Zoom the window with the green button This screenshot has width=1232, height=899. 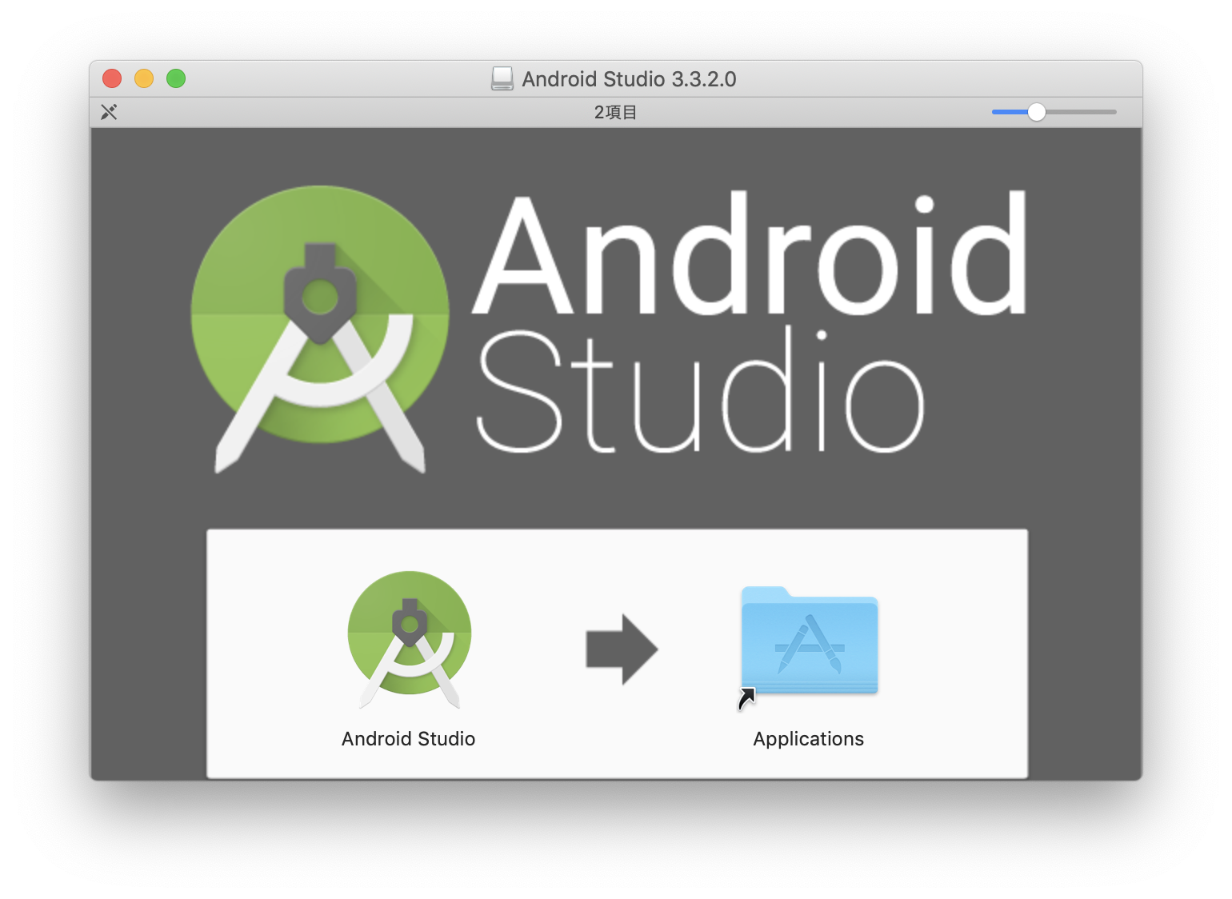(176, 78)
